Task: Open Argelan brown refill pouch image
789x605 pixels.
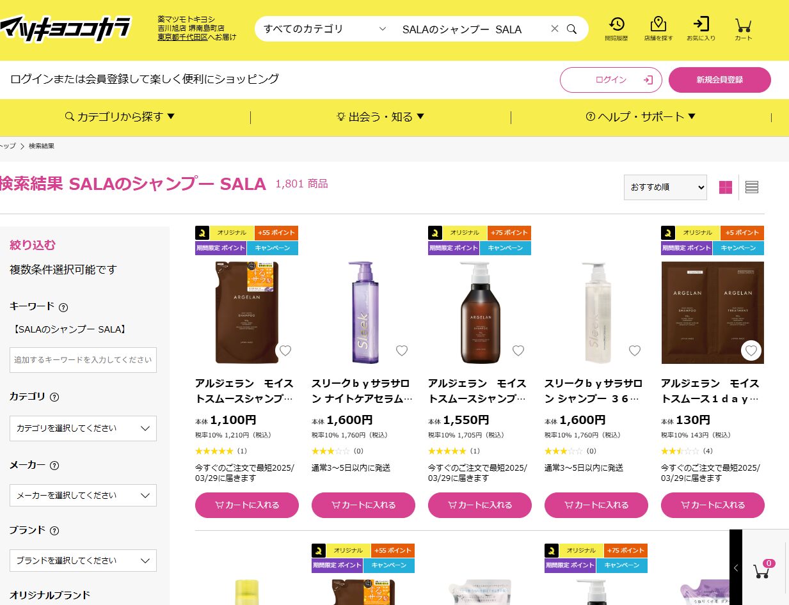Action: pyautogui.click(x=247, y=312)
